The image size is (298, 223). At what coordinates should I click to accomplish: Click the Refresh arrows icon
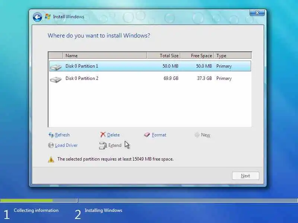[51, 135]
